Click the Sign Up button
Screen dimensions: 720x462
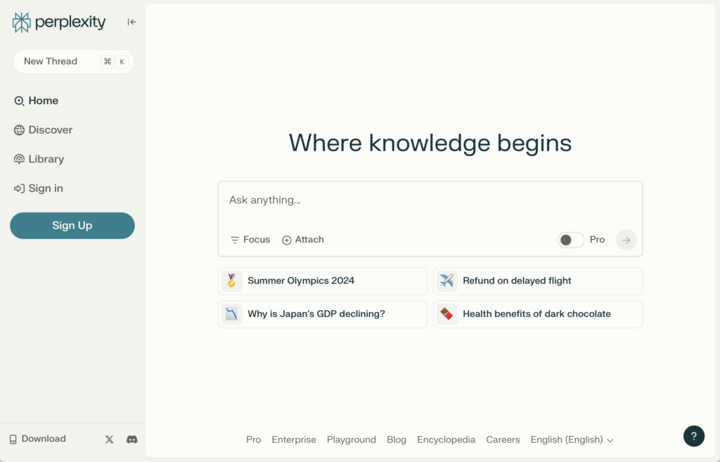[x=72, y=226]
